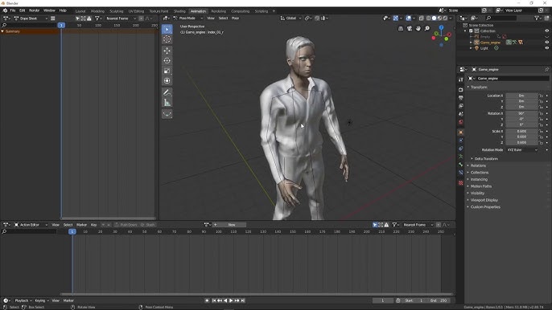Toggle camera view gizmo icon
552x310 pixels.
(410, 28)
